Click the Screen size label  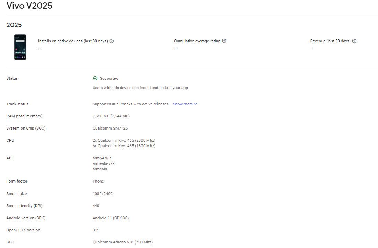(17, 194)
